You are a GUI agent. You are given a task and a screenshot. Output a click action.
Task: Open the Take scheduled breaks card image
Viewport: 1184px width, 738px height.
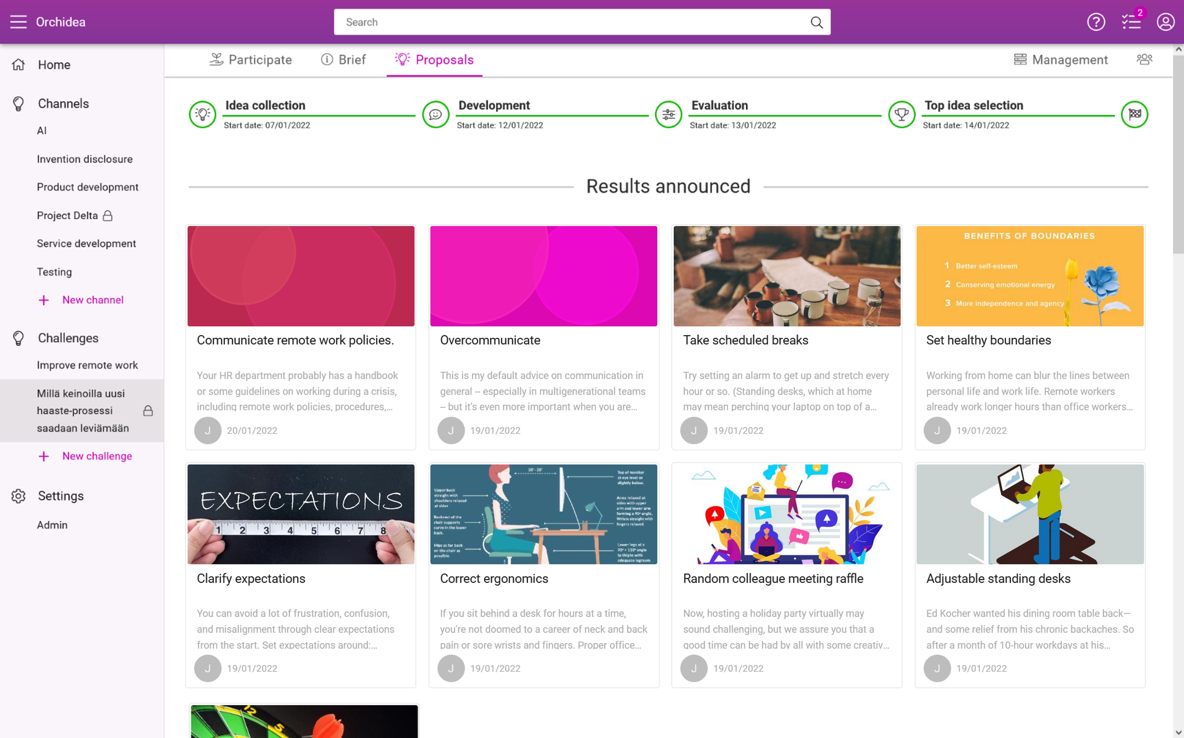[x=787, y=276]
